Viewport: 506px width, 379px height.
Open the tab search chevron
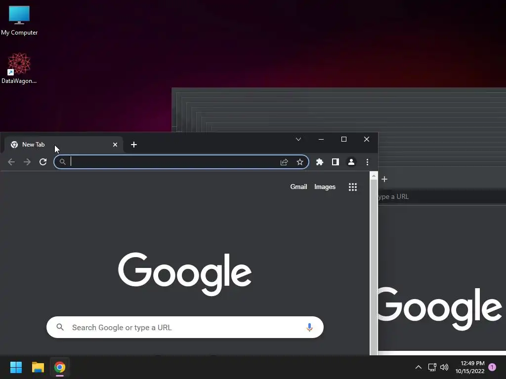click(298, 139)
